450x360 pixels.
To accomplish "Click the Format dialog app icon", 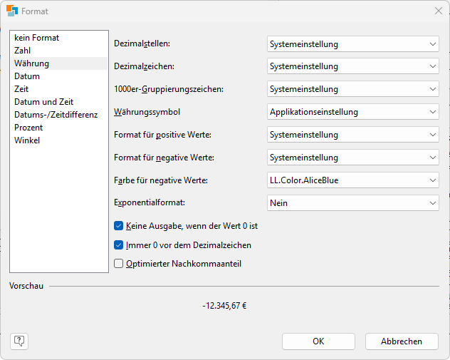I will 12,11.
